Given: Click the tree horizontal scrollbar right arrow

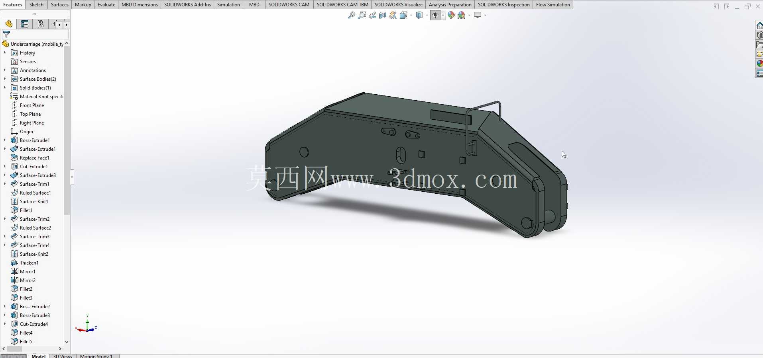Looking at the screenshot, I should [x=60, y=349].
